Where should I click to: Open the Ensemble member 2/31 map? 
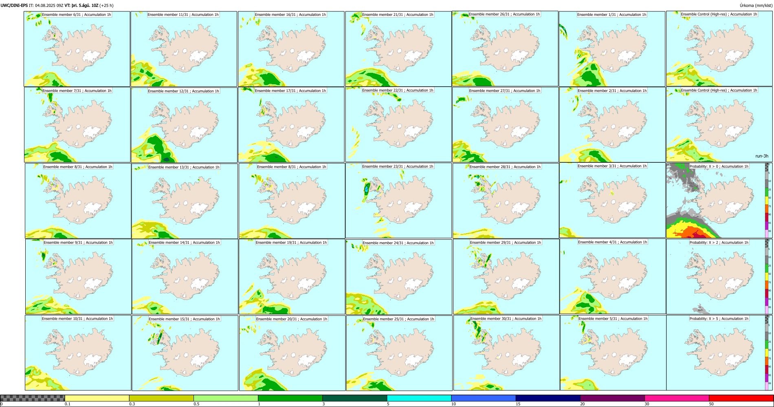click(612, 125)
